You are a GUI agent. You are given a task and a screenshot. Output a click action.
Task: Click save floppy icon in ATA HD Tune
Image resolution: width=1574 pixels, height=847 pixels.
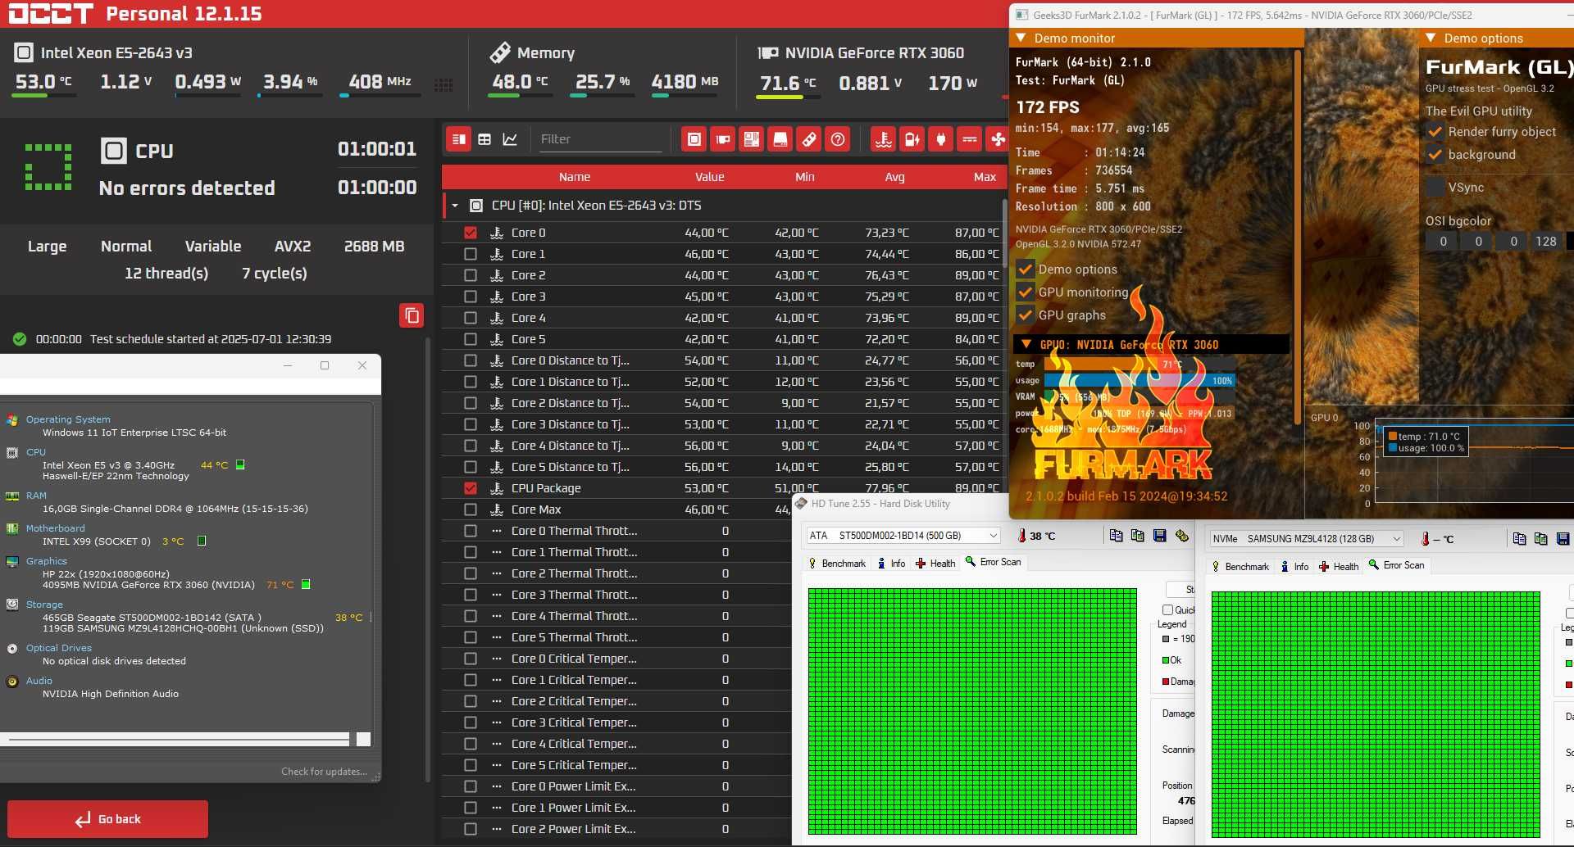click(1159, 536)
